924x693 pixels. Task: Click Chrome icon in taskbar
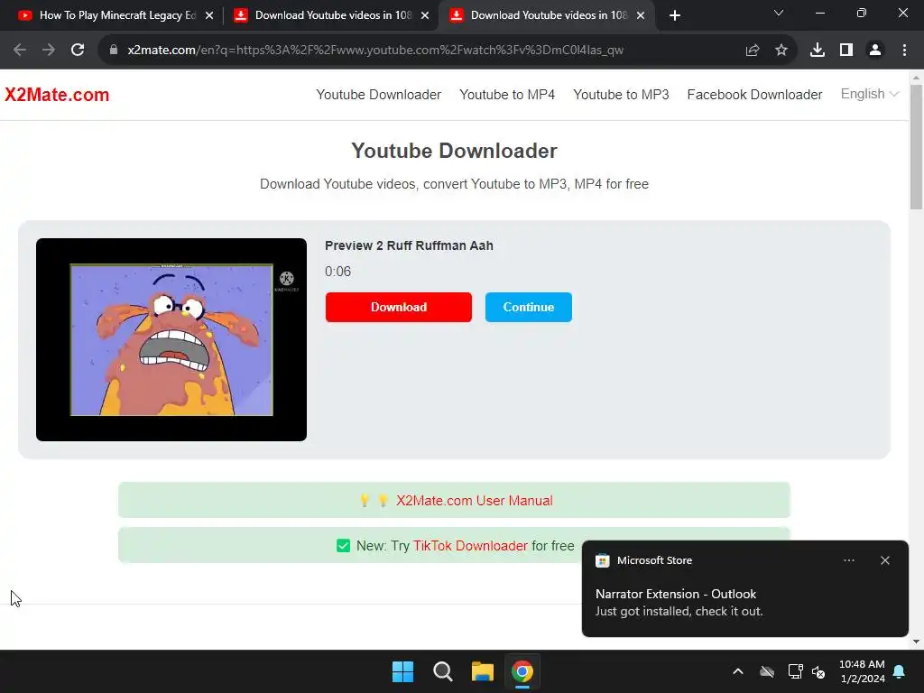(522, 671)
